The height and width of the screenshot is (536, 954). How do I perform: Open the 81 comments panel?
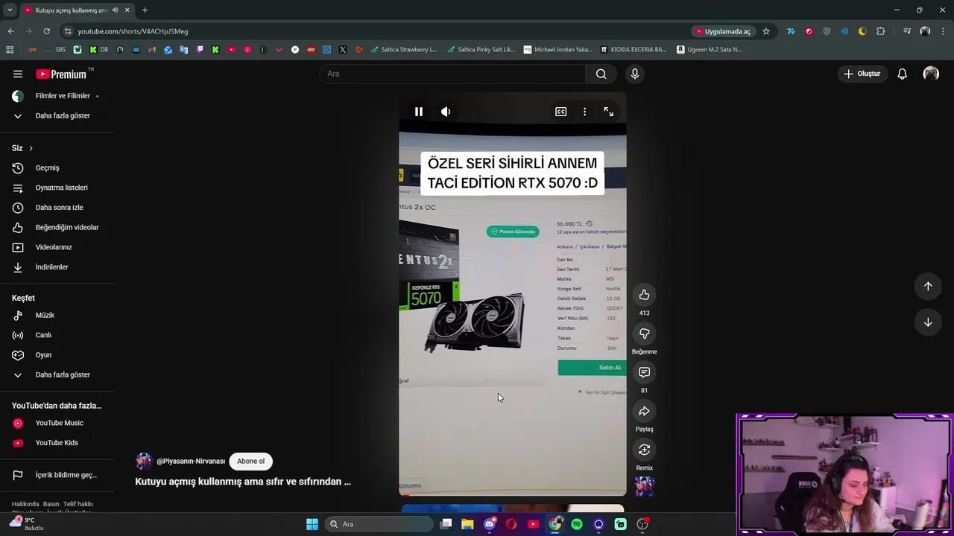coord(644,372)
